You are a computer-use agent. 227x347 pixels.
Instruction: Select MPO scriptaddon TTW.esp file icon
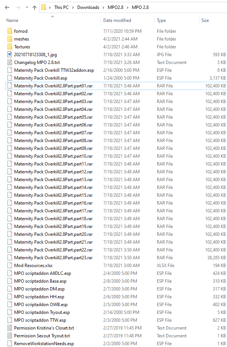(x=10, y=320)
